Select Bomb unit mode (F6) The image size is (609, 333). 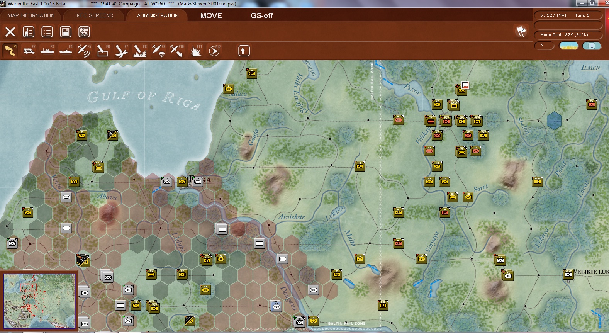103,51
